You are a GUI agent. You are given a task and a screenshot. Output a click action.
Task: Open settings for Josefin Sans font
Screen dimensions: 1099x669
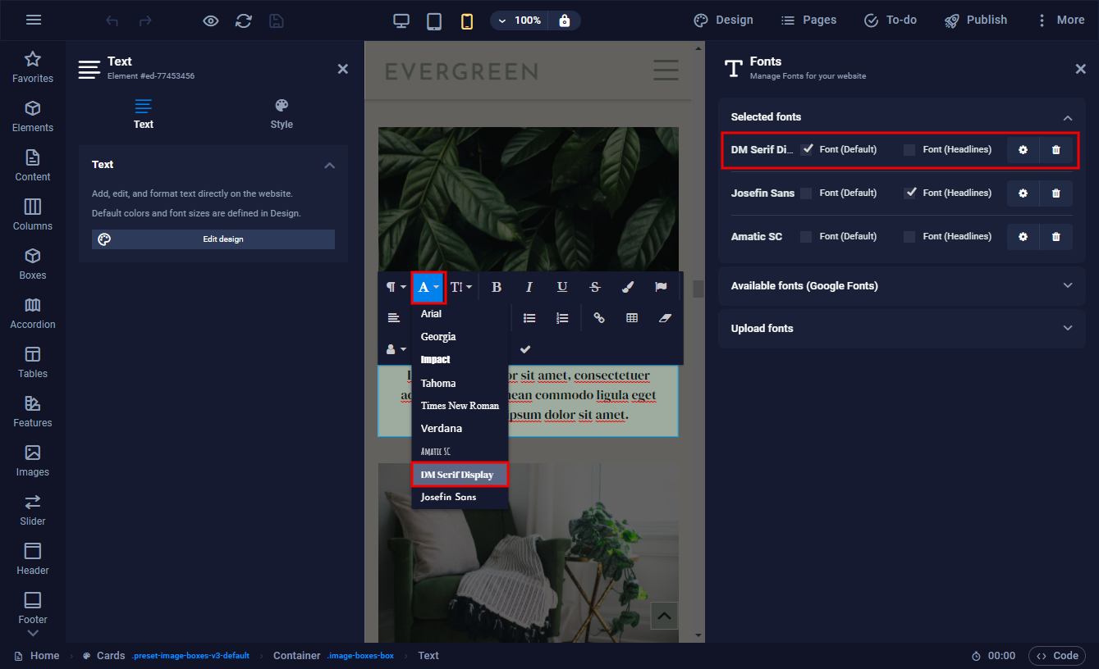[x=1023, y=193]
